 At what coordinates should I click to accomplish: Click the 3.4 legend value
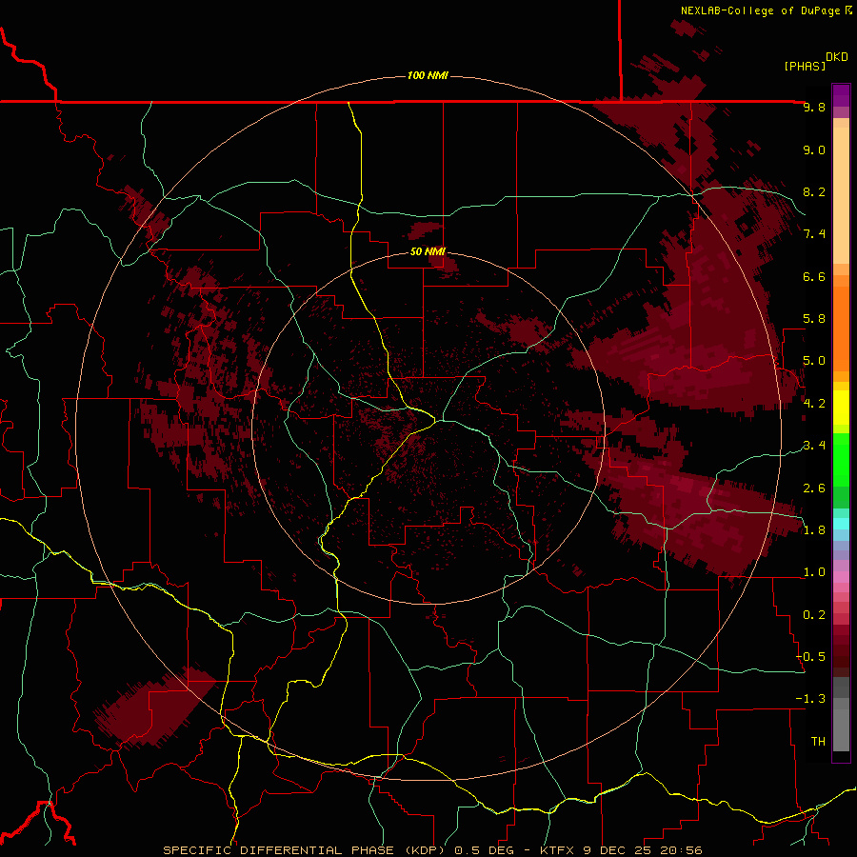pos(814,446)
